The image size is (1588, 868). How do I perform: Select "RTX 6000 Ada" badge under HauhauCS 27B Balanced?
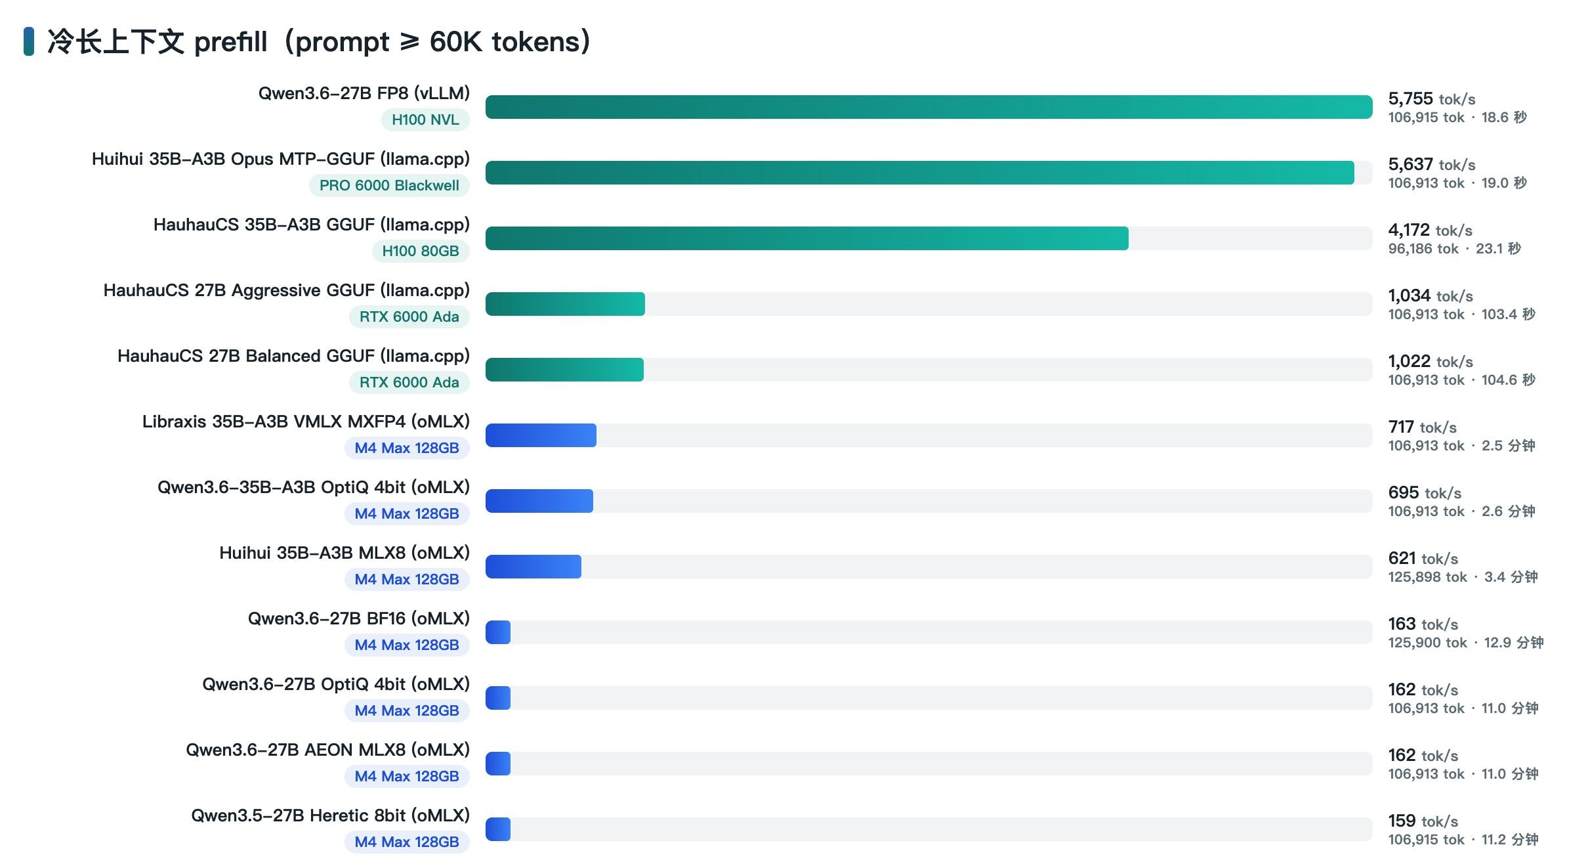pos(409,382)
